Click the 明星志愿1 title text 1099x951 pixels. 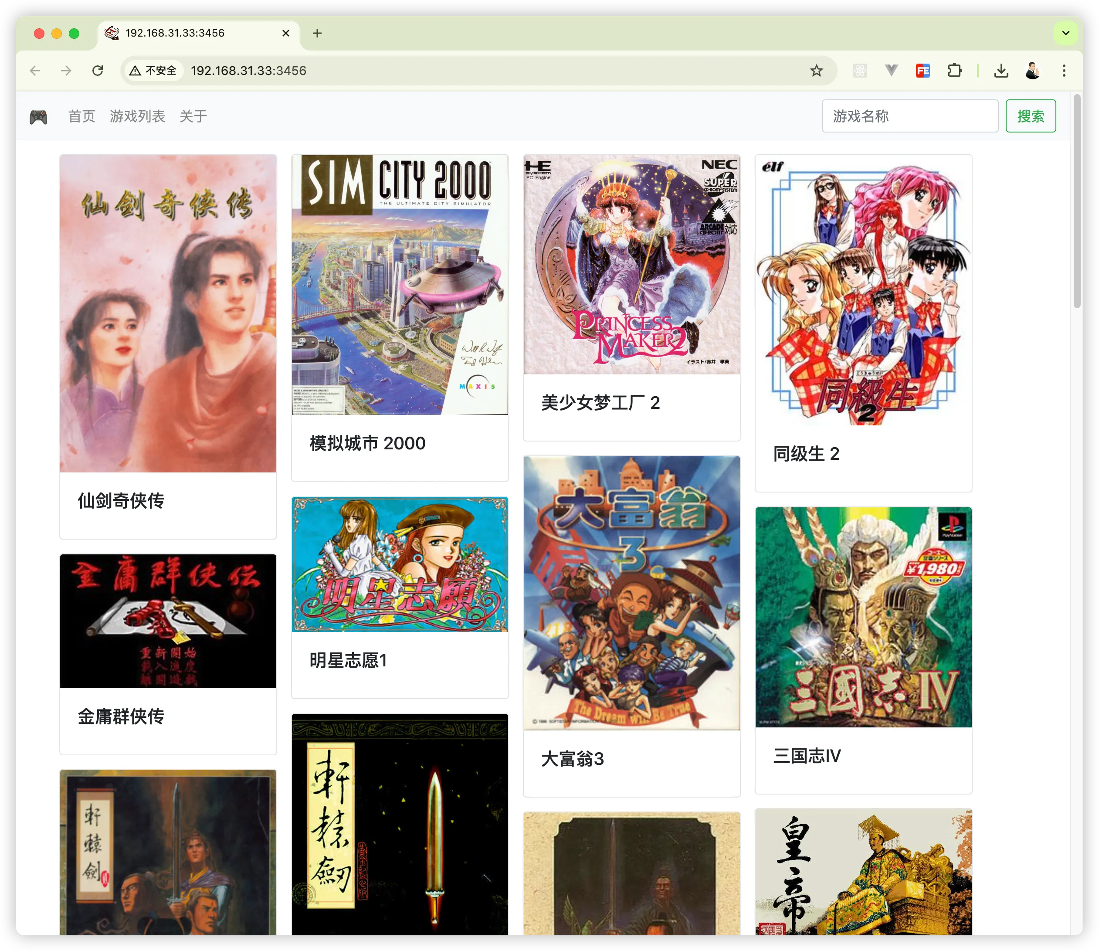[x=348, y=660]
